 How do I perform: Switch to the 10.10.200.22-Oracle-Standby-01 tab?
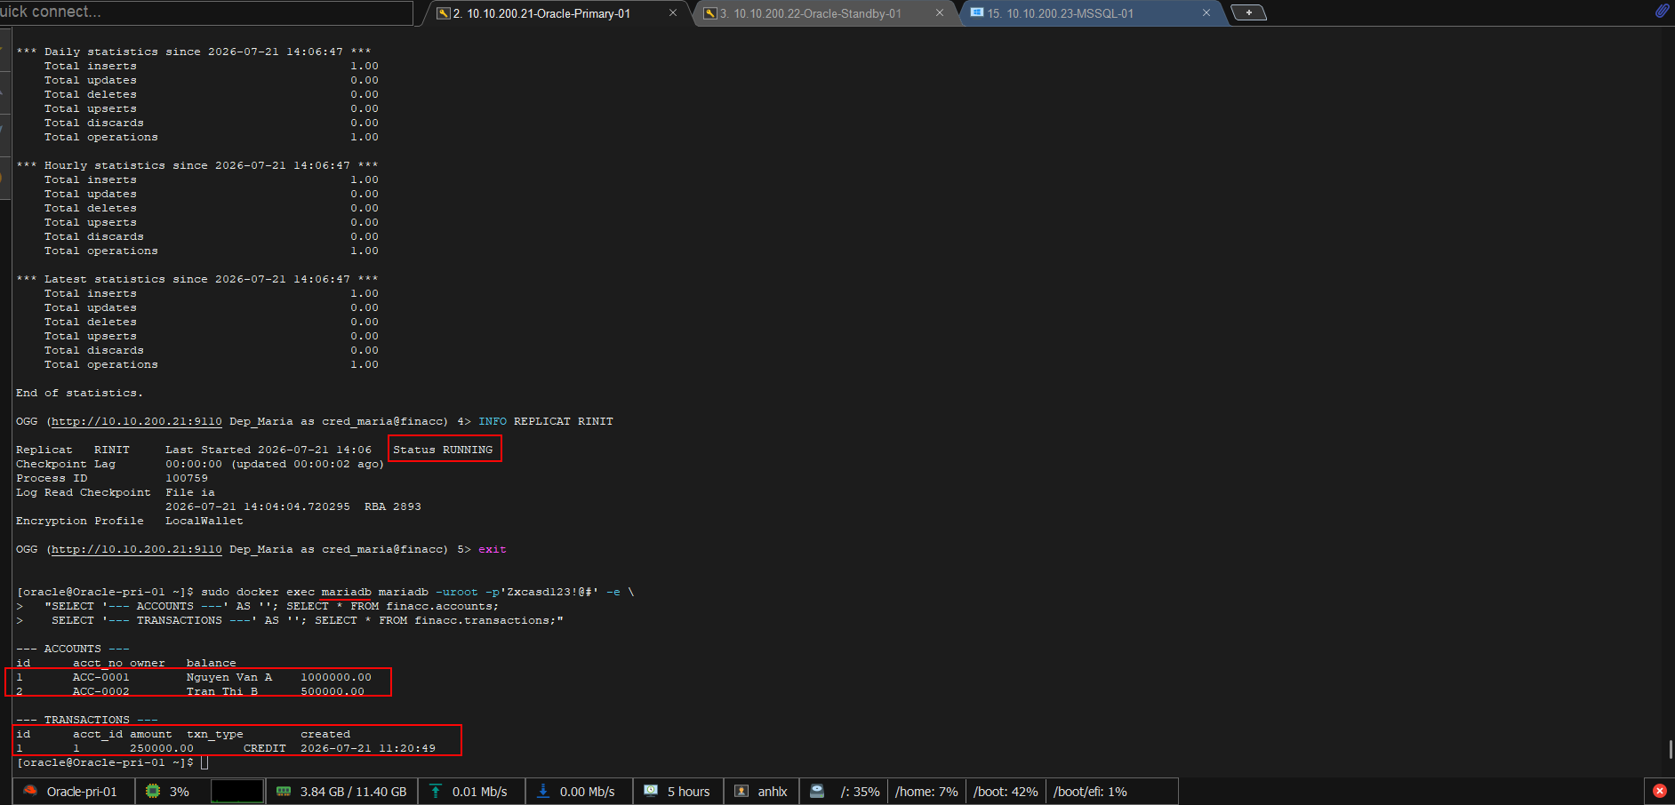tap(810, 13)
